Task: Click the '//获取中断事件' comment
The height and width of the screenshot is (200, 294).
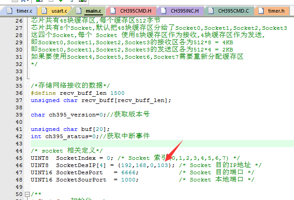Action: pyautogui.click(x=125, y=136)
